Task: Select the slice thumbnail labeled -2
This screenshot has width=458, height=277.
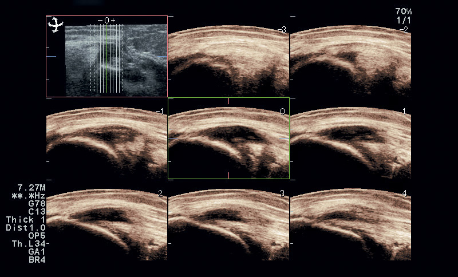Action: 350,56
